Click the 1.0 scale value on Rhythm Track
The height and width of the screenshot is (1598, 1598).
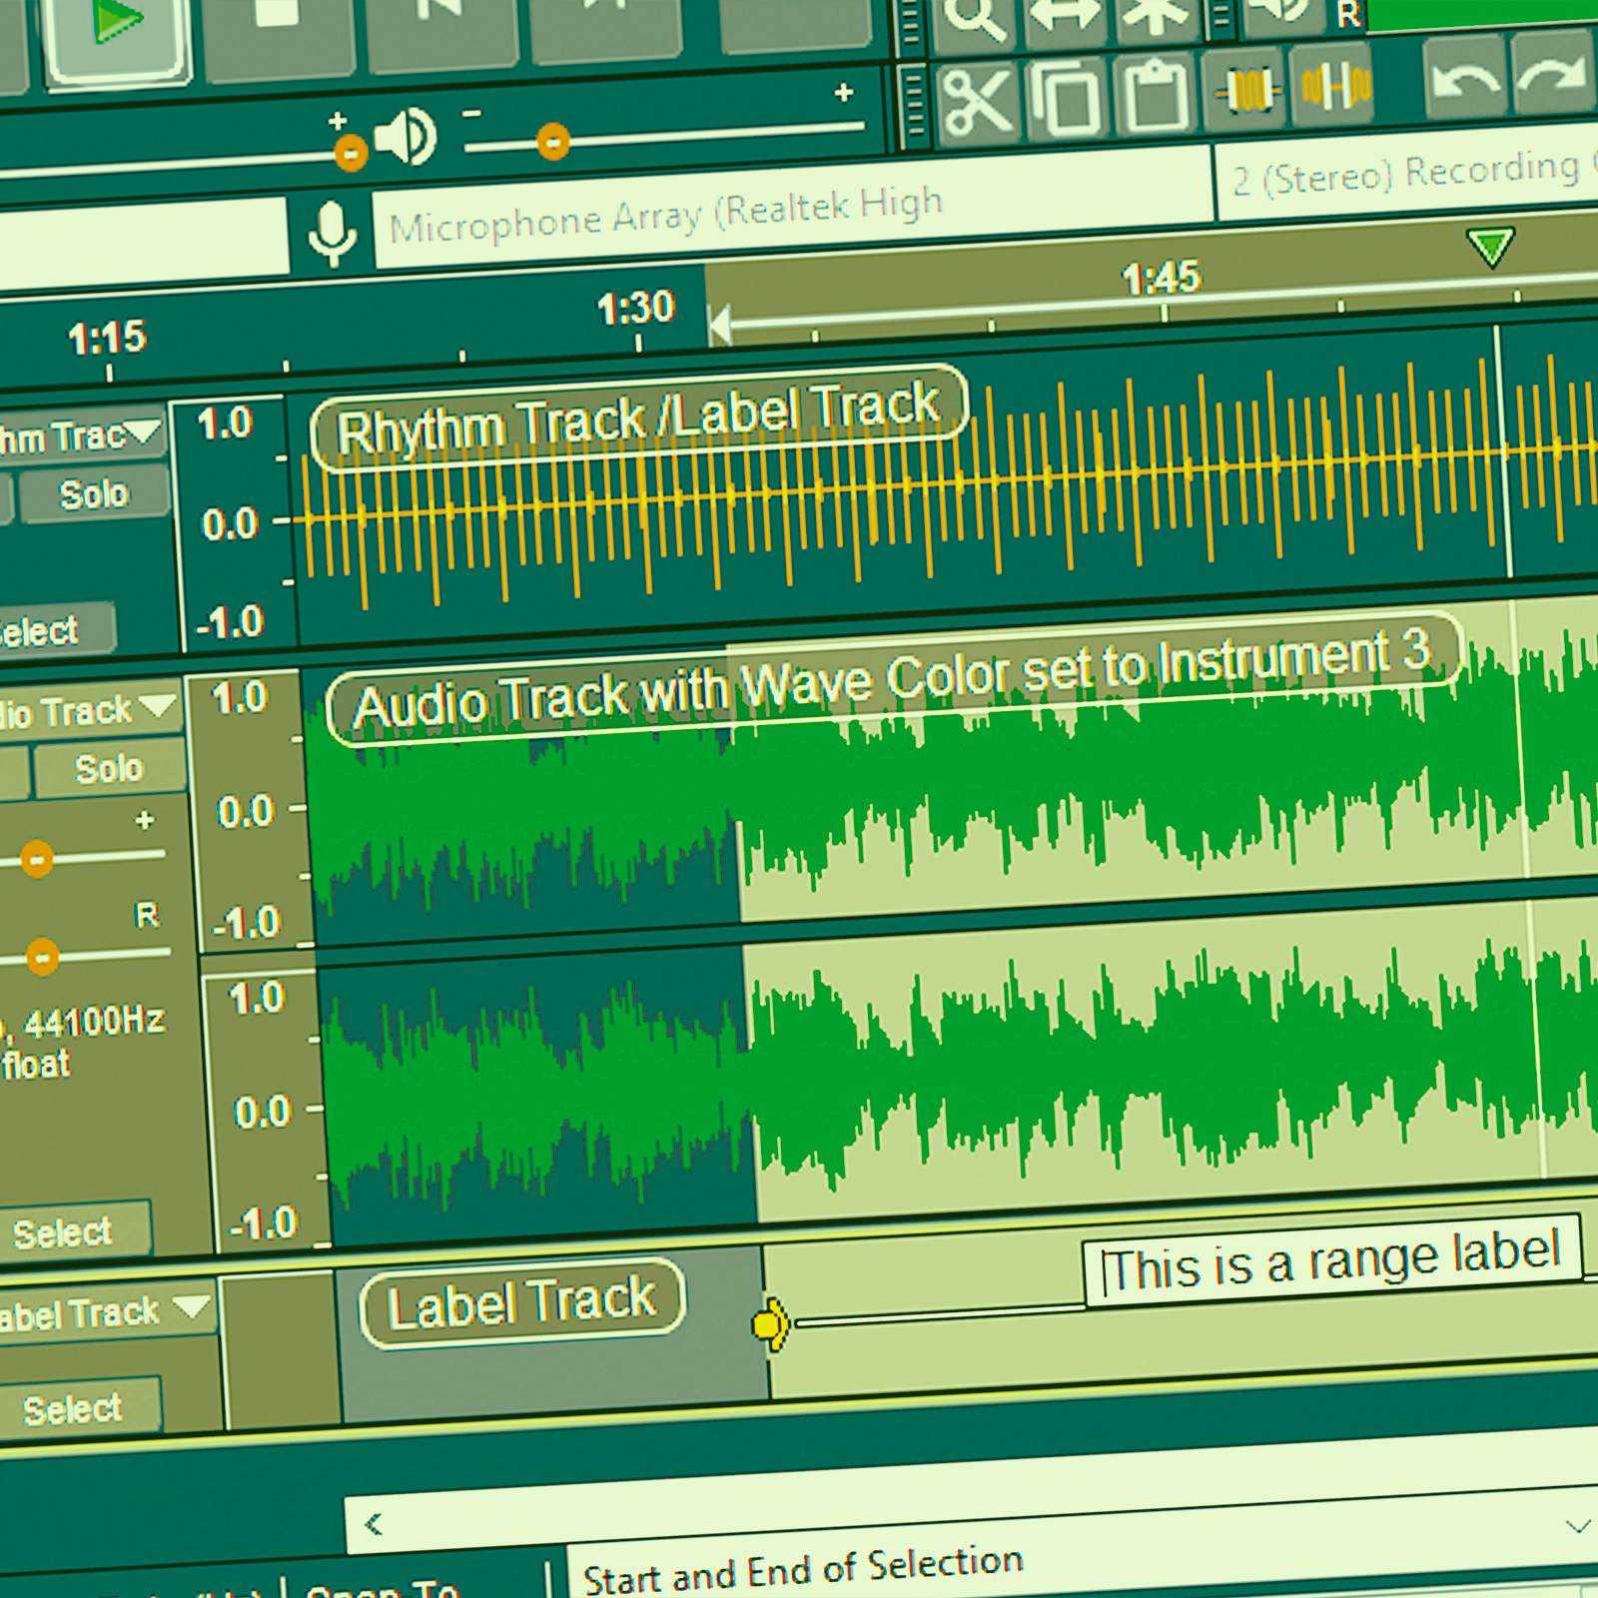[x=225, y=423]
